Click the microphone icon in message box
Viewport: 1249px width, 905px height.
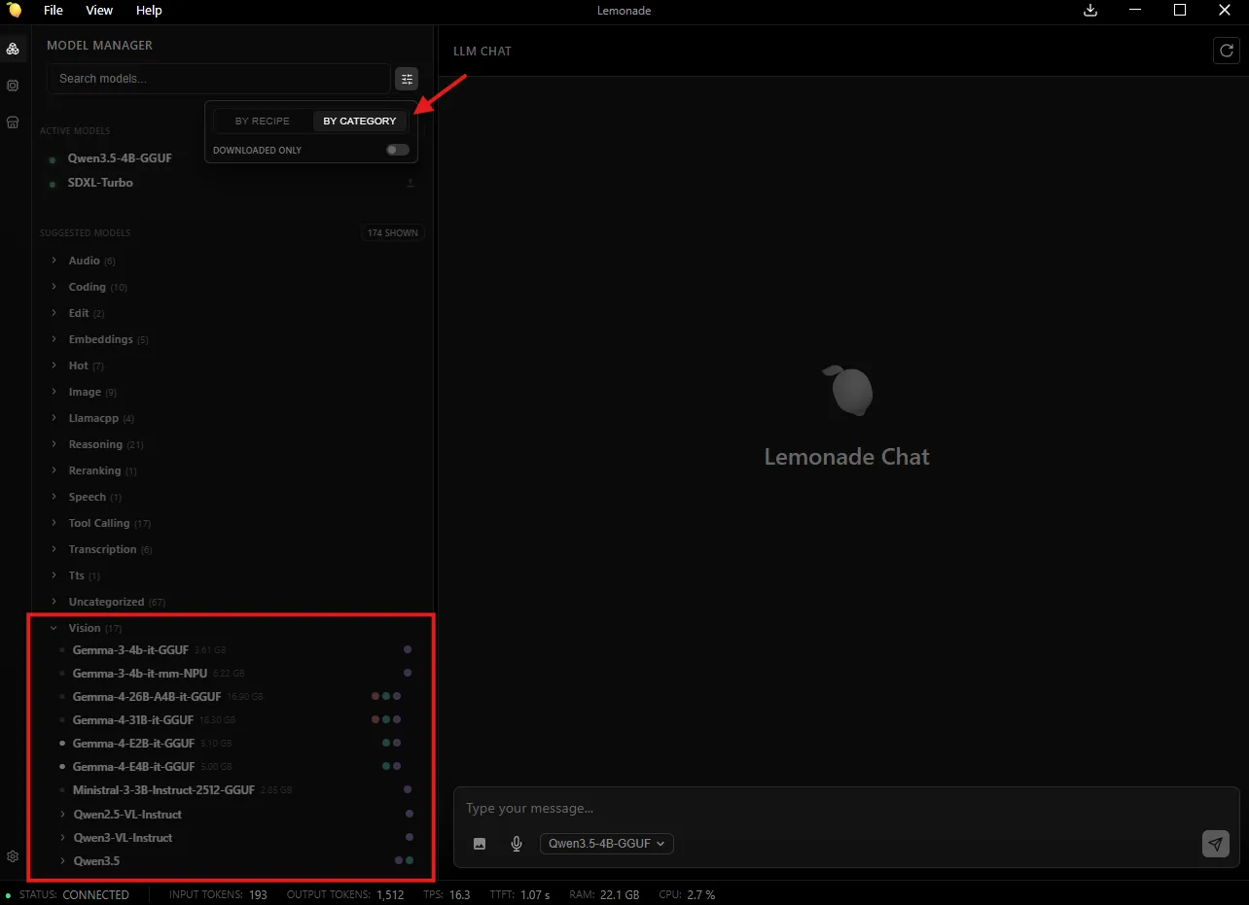(x=517, y=844)
